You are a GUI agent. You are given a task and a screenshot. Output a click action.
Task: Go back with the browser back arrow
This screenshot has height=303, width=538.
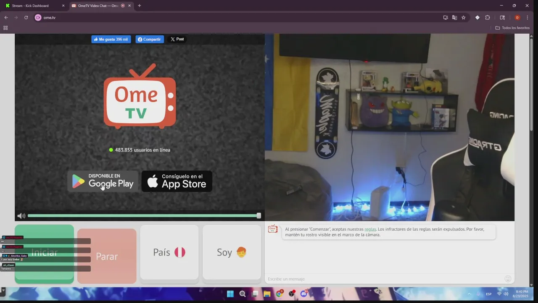(6, 18)
